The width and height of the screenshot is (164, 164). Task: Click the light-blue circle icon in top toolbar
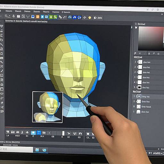pyautogui.click(x=42, y=17)
